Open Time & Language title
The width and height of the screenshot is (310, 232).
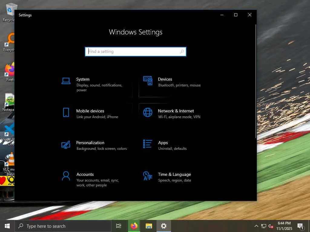pyautogui.click(x=175, y=174)
